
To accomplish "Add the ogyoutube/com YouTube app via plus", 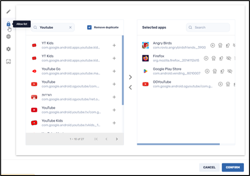I will [x=114, y=84].
